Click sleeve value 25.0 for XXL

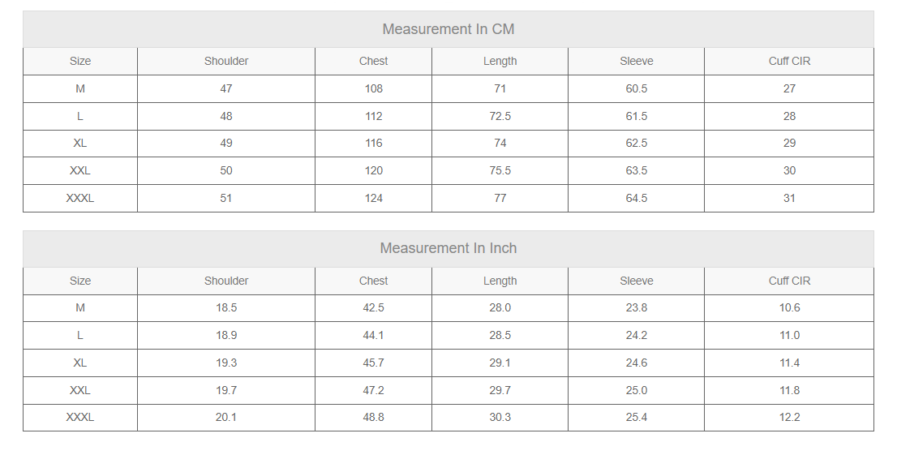[x=636, y=390]
